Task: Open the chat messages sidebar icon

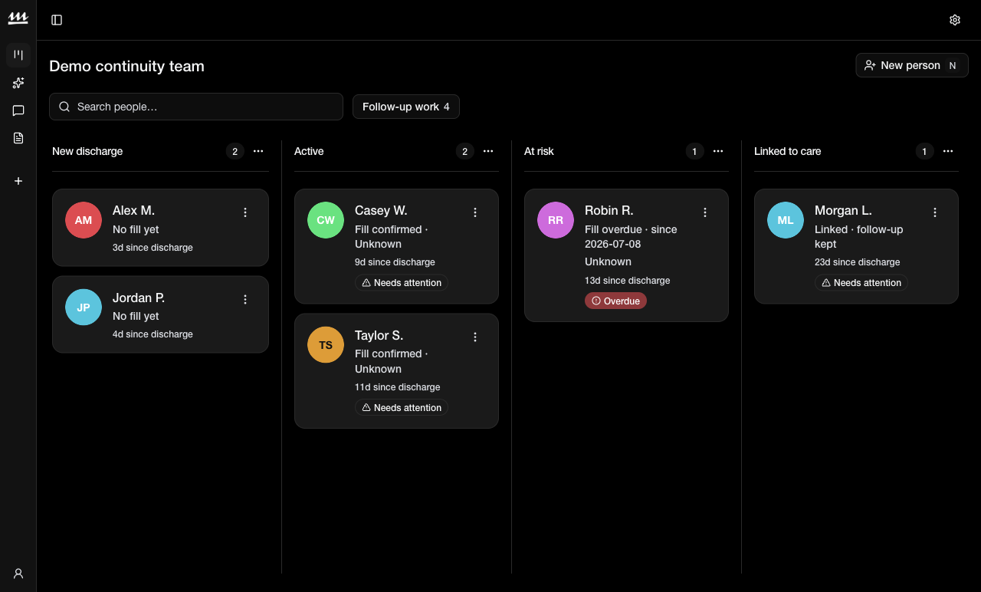Action: tap(18, 110)
